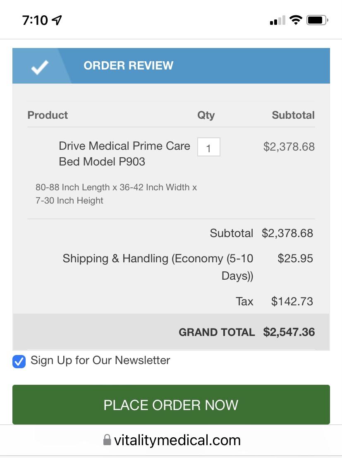This screenshot has width=342, height=458.
Task: Tap the Wi-Fi status icon
Action: [295, 20]
